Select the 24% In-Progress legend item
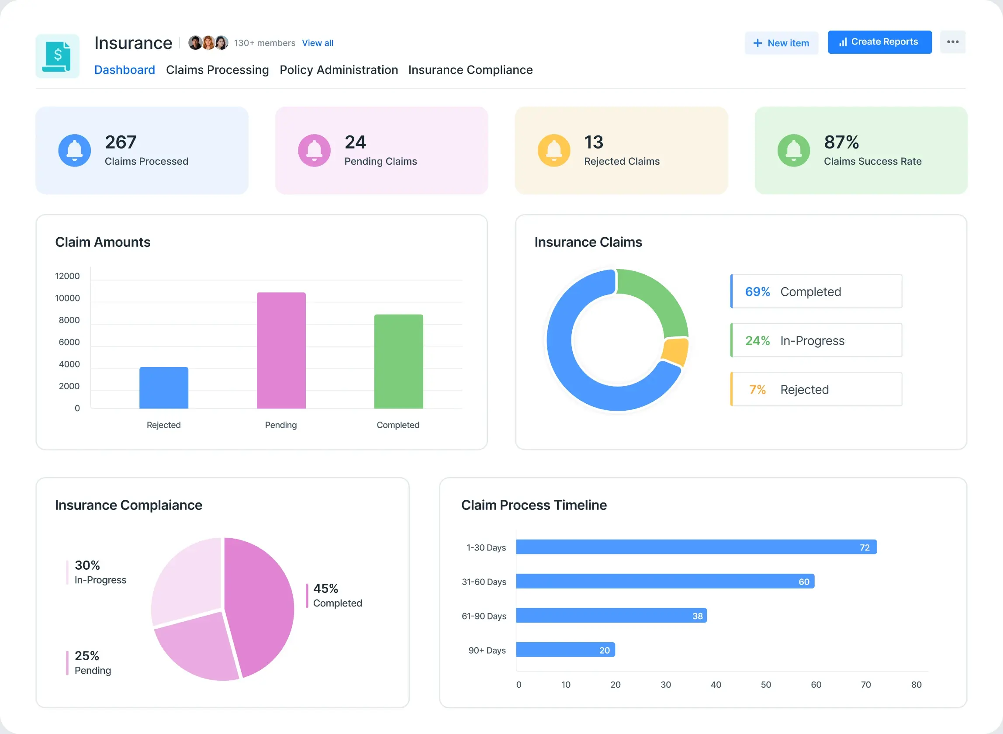The width and height of the screenshot is (1003, 734). (816, 340)
